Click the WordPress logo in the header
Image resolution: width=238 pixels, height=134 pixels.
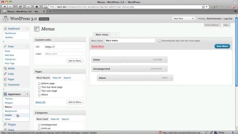(6, 19)
